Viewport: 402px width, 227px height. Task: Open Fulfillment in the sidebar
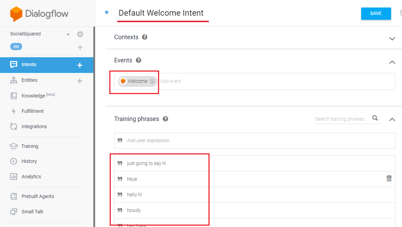pos(32,111)
